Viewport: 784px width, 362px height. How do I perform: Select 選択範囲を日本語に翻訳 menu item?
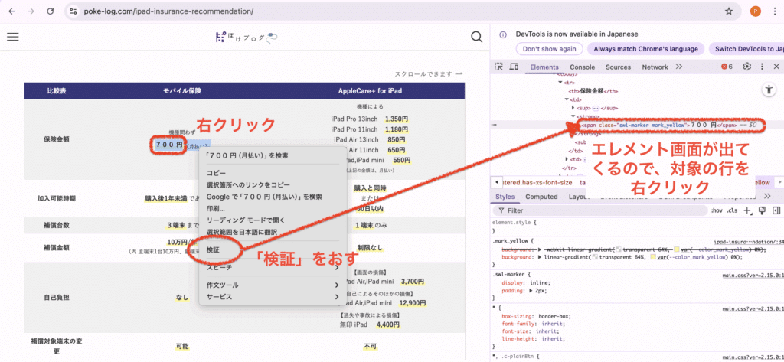[241, 232]
